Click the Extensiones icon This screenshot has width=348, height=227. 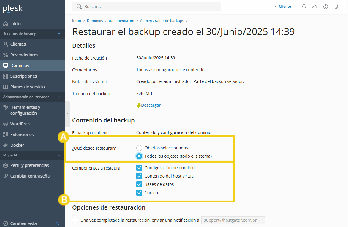coord(6,135)
